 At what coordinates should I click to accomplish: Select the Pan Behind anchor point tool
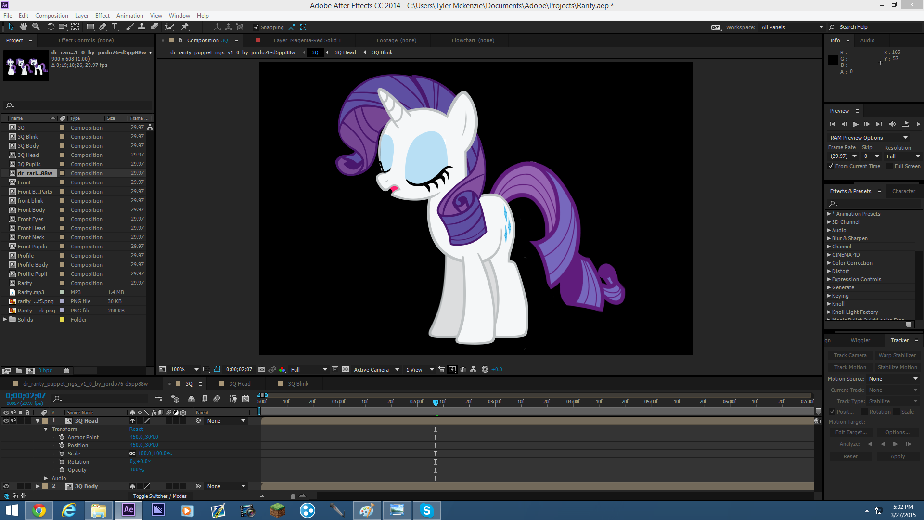75,27
